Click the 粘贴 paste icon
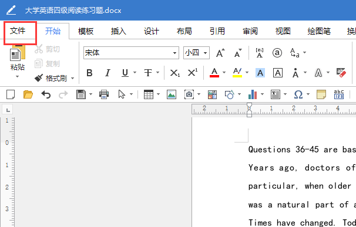Viewport: 356px width, 227px height. 17,53
